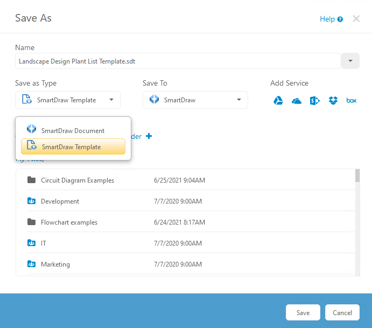Add Dropbox service
The height and width of the screenshot is (328, 372).
click(333, 101)
